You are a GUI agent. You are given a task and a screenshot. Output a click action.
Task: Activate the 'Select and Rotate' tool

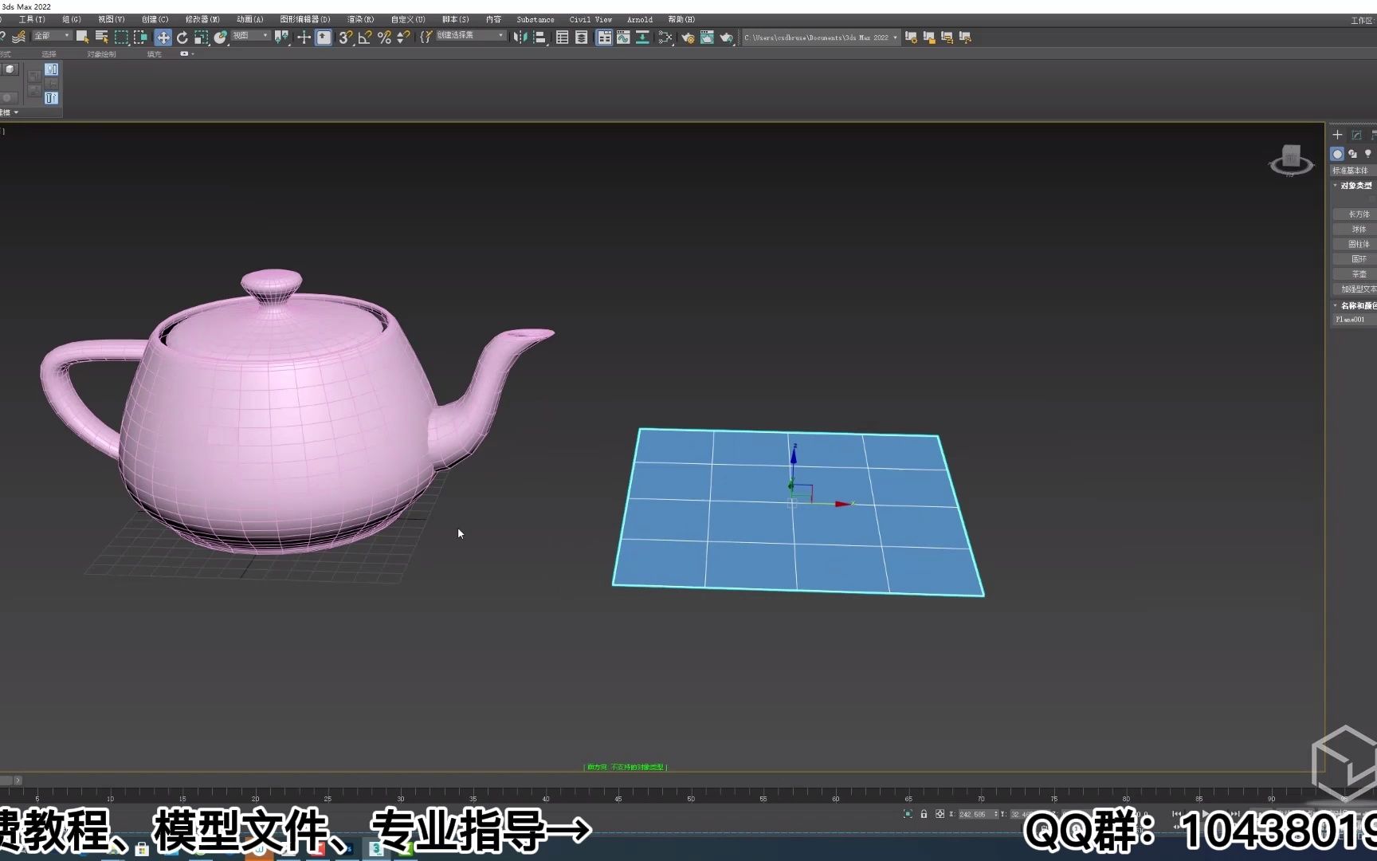click(x=182, y=37)
